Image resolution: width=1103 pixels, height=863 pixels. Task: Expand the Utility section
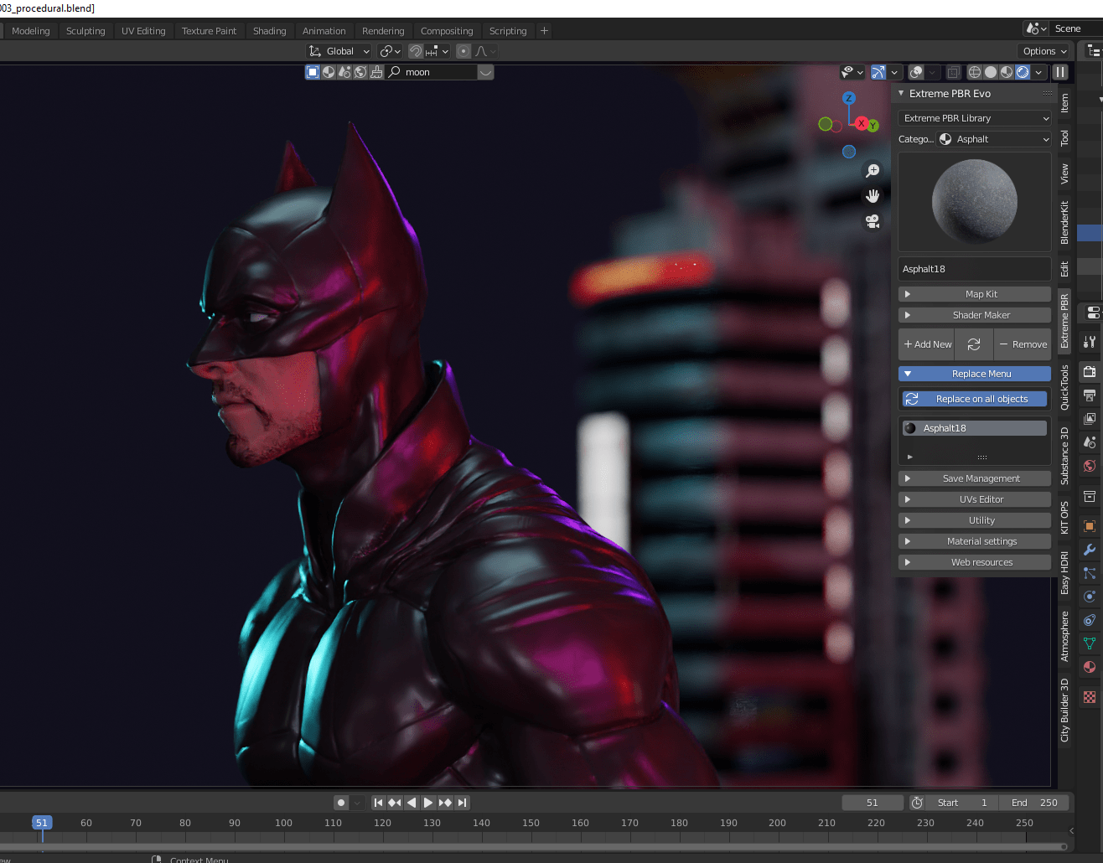coord(975,520)
